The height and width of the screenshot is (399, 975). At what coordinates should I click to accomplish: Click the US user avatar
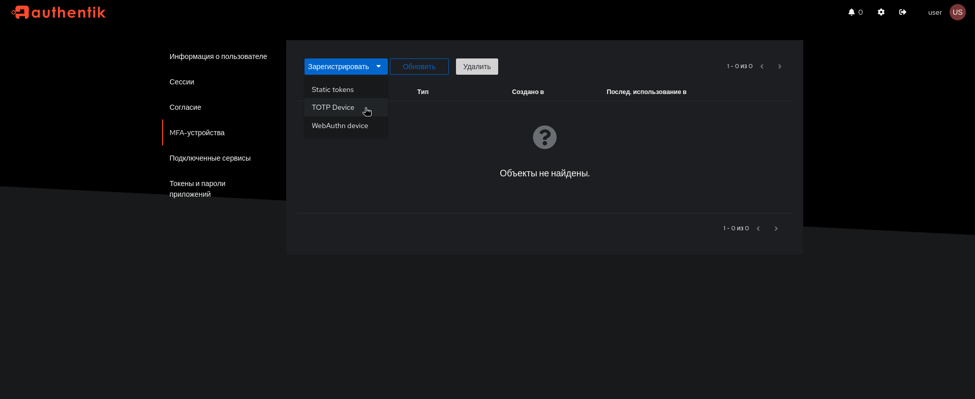pyautogui.click(x=957, y=12)
